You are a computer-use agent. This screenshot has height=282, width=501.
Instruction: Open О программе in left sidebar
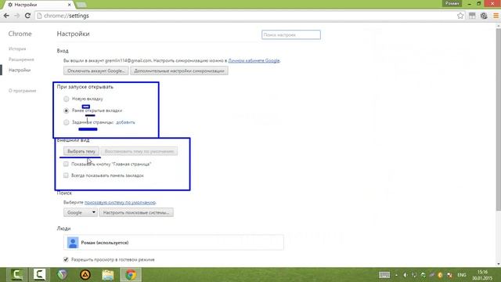coord(23,91)
